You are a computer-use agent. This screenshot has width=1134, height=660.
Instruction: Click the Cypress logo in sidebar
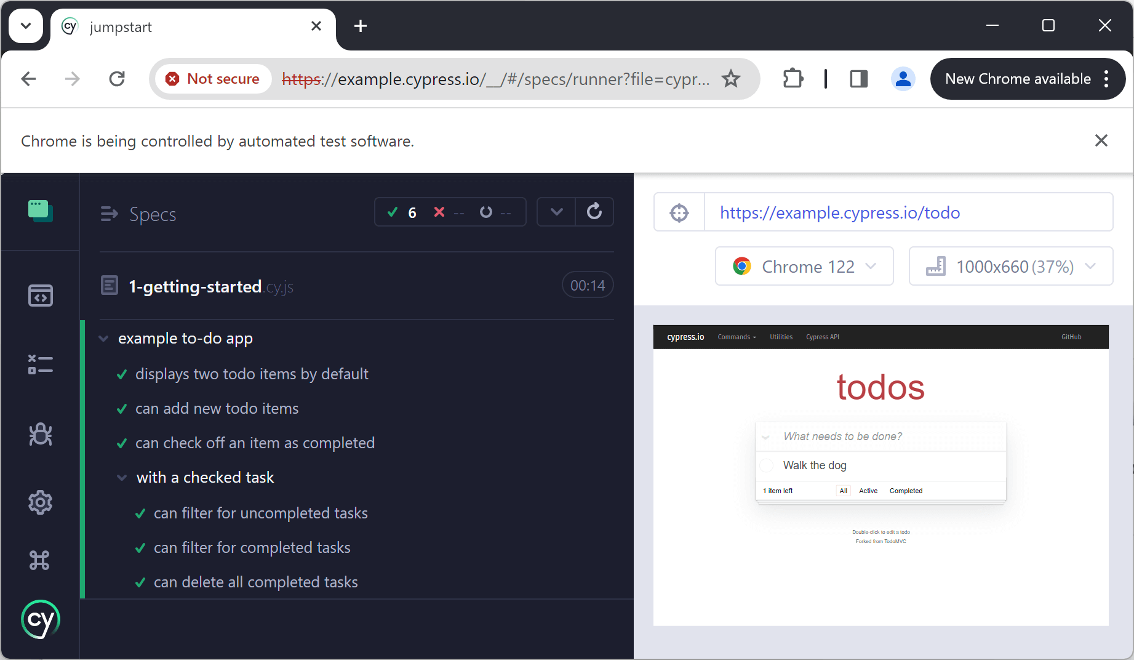pyautogui.click(x=41, y=619)
